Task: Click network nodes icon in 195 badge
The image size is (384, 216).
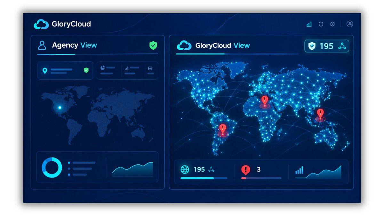Action: point(342,46)
